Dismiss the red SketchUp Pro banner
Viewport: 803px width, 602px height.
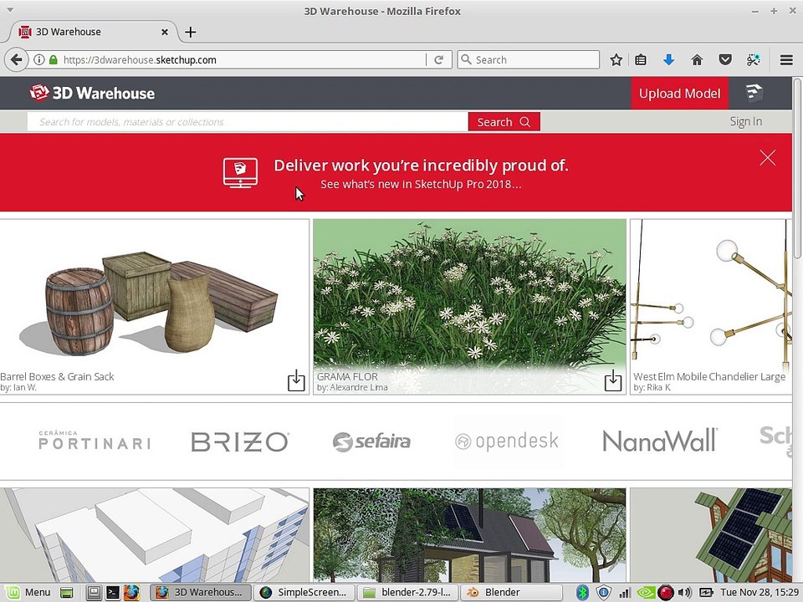[x=767, y=158]
